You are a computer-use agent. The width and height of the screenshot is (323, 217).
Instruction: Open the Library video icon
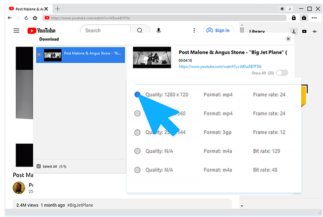(304, 31)
